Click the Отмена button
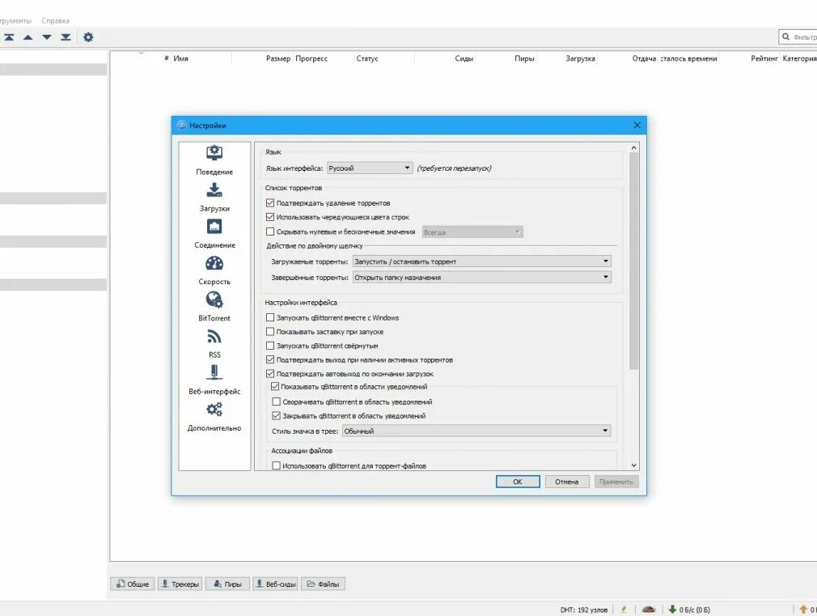Viewport: 817px width, 616px height. pyautogui.click(x=566, y=482)
